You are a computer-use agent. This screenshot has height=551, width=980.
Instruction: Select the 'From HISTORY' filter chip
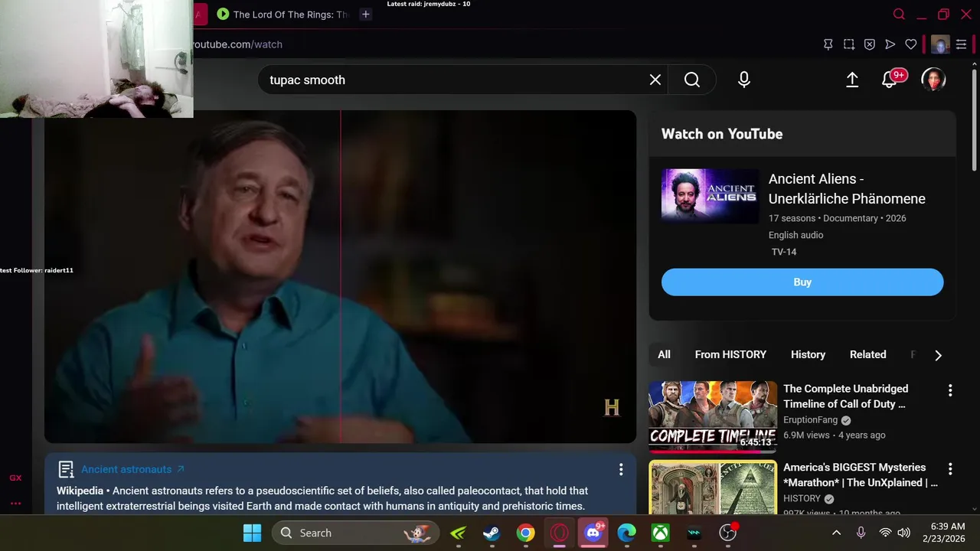(730, 354)
